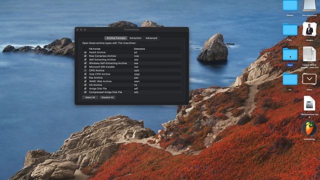Viewport: 320px width, 180px height.
Task: Select the 'pax' extension cell
Action: [x=136, y=78]
